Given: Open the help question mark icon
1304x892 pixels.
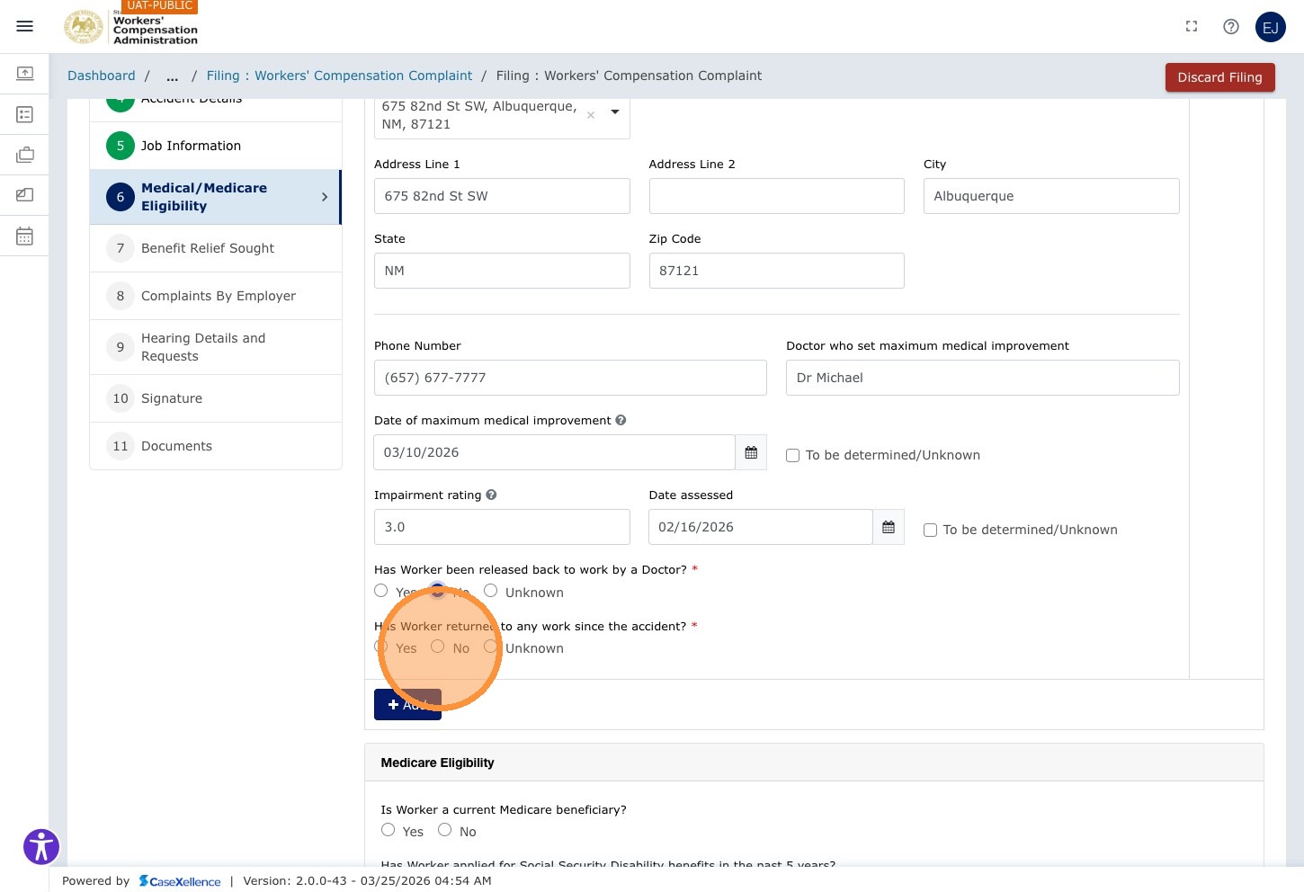Looking at the screenshot, I should coord(1231,27).
